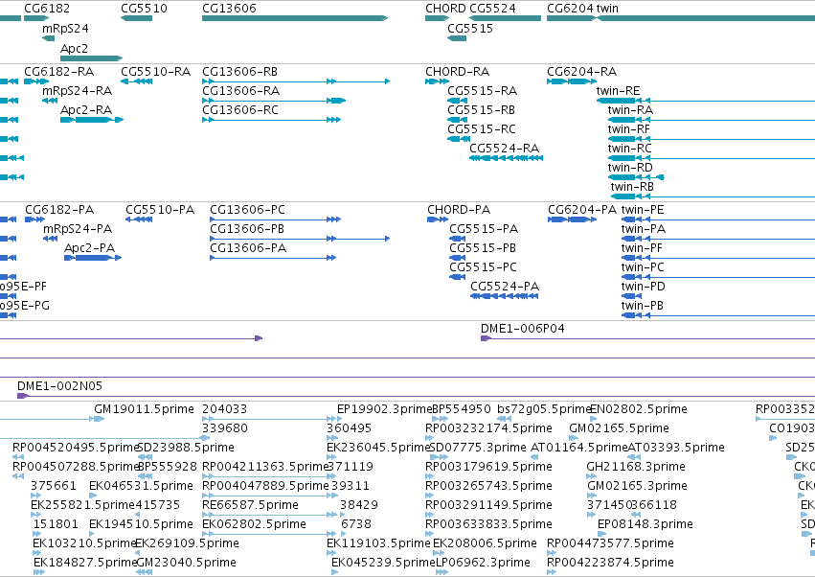The image size is (815, 577).
Task: Select transcript CG6204-RA
Action: click(572, 81)
